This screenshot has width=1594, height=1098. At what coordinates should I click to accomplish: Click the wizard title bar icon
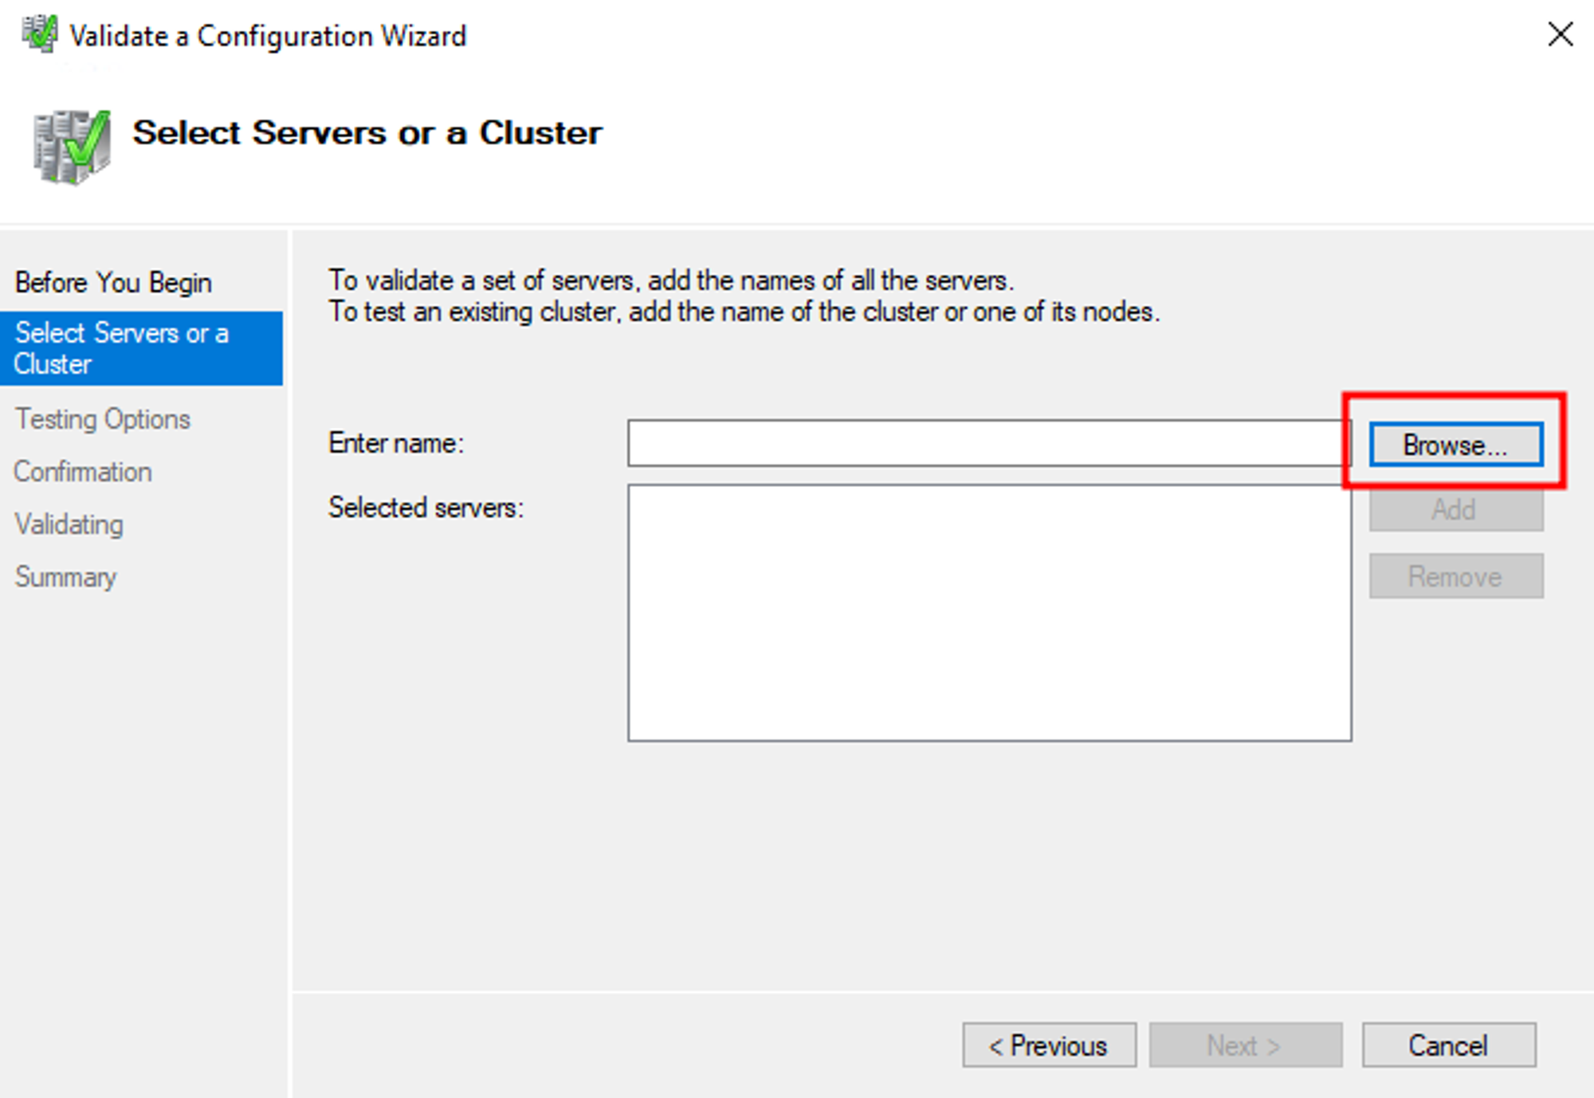pyautogui.click(x=39, y=34)
